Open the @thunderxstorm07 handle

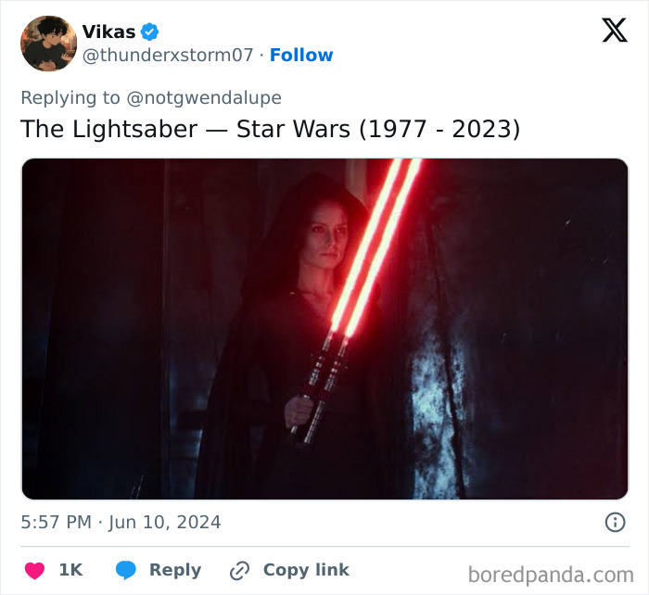168,56
